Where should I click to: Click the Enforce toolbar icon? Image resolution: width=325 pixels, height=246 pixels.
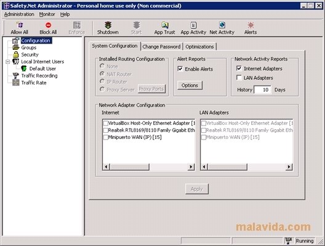[77, 25]
